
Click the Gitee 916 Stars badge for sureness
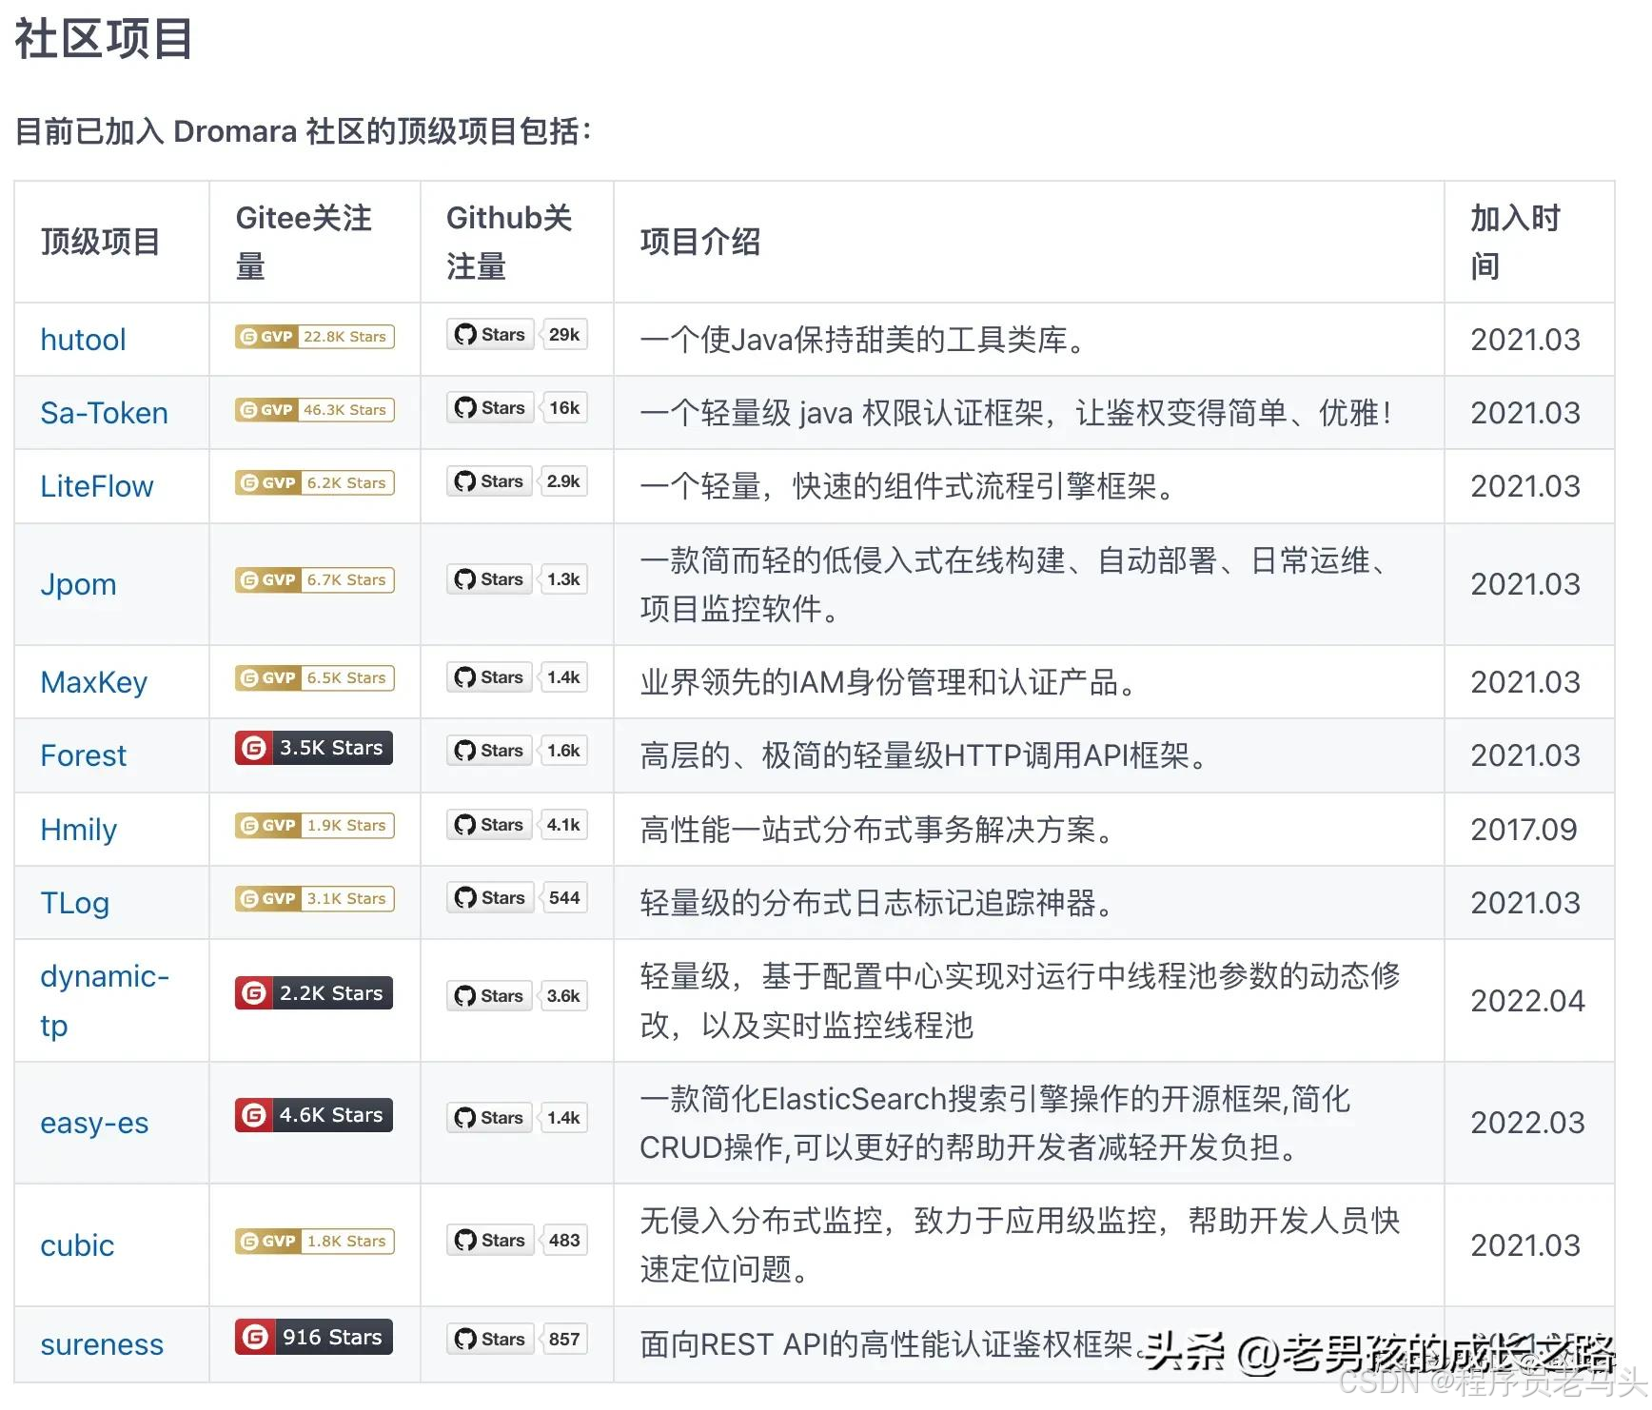(x=314, y=1337)
